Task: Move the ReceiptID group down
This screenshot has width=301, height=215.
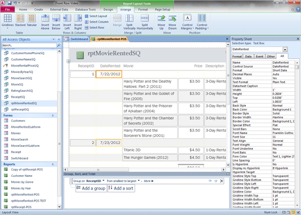Action: [x=216, y=181]
